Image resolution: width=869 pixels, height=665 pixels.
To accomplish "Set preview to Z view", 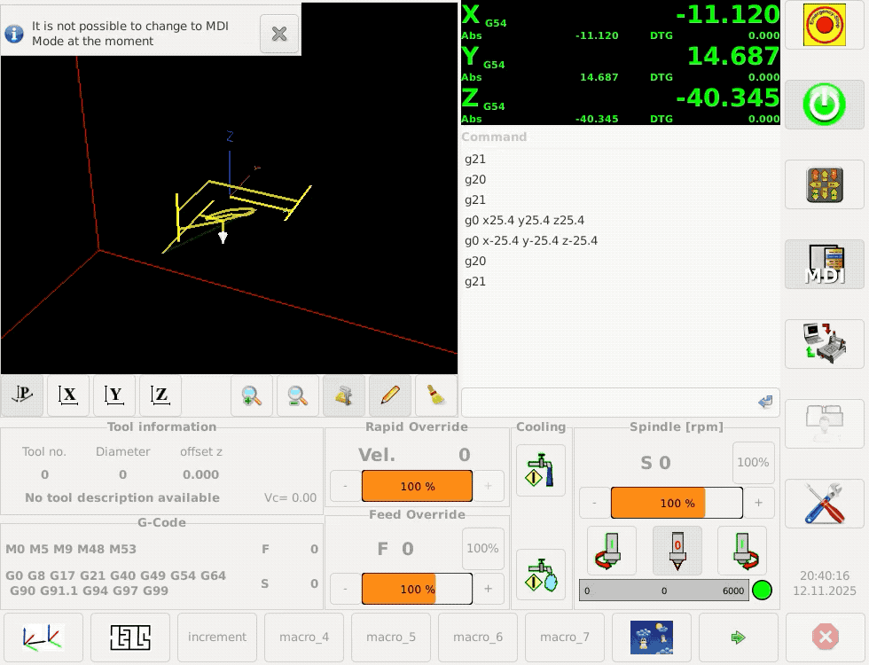I will (160, 395).
